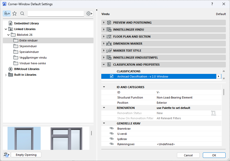Viewport: 230px width, 161px height.
Task: Open the library settings gear menu
Action: tap(89, 13)
